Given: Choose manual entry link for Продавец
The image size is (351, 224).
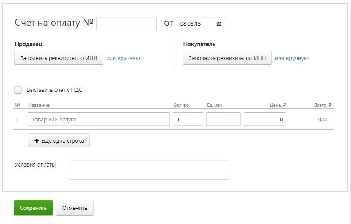Looking at the screenshot, I should click(123, 58).
